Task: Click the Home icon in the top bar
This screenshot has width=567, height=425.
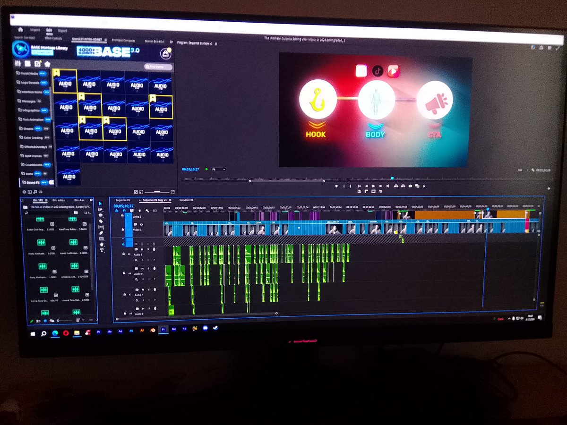Action: click(21, 29)
